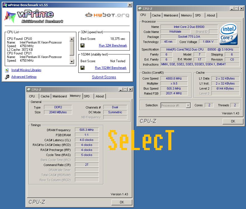The height and width of the screenshot is (209, 246).
Task: Switch to Cache tab in the processor window
Action: coord(156,15)
